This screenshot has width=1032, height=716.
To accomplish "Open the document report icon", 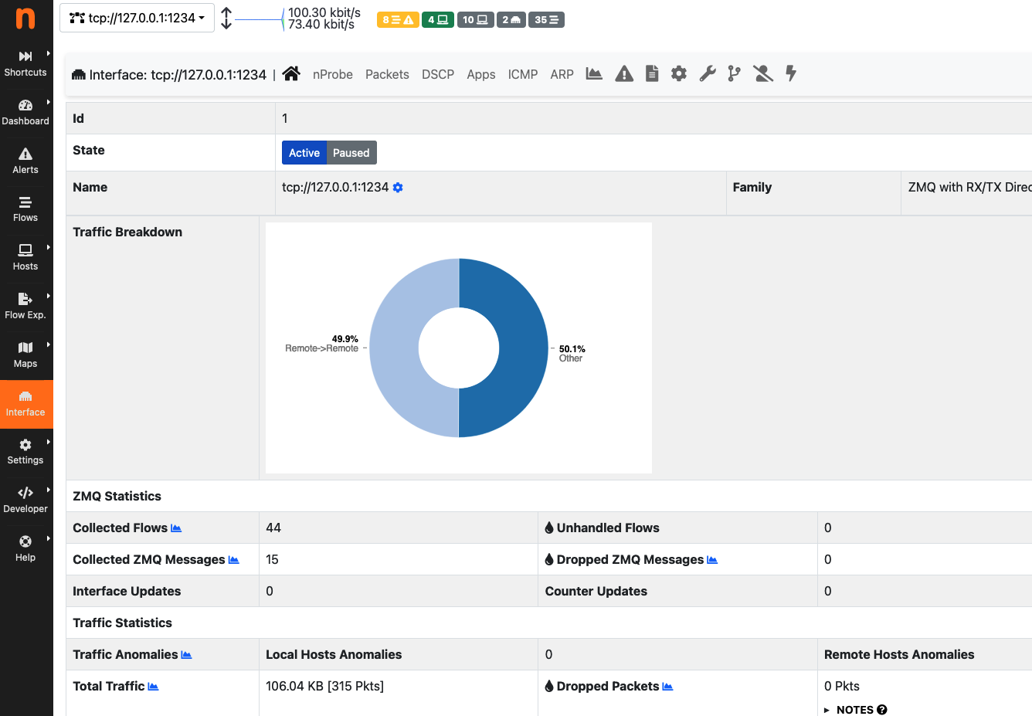I will 652,73.
